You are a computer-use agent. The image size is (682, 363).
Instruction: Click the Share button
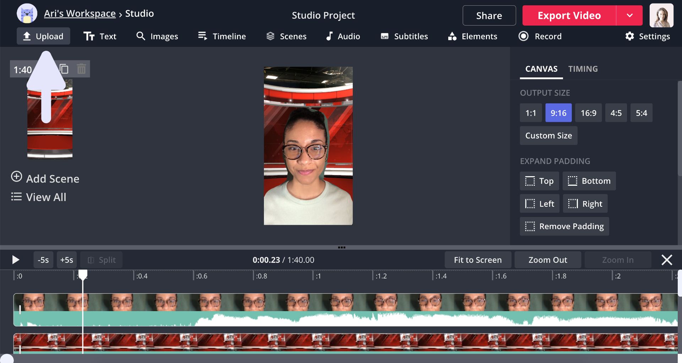(489, 16)
